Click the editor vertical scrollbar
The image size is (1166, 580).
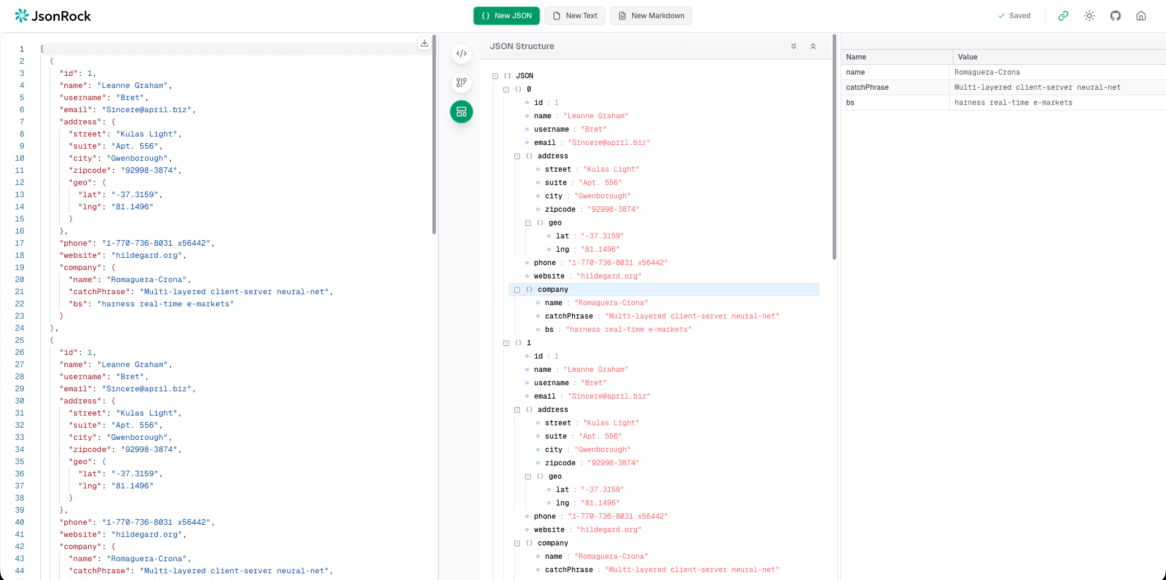point(434,135)
